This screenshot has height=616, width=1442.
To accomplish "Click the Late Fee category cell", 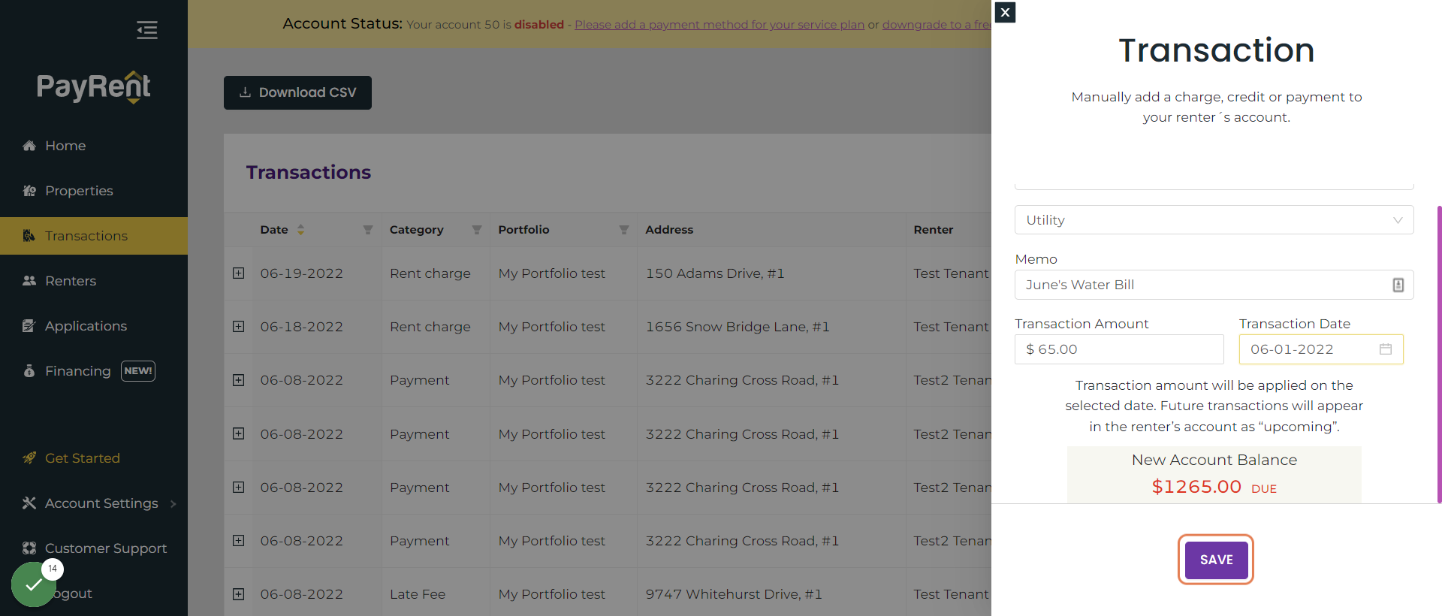I will coord(418,594).
